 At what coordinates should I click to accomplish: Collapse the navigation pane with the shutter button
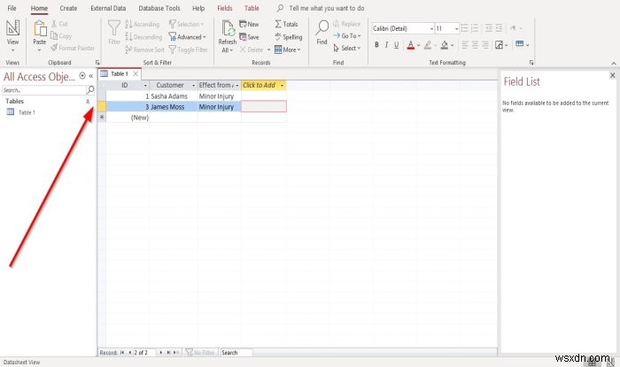[91, 76]
